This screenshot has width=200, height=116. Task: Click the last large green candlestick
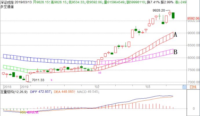(173, 16)
